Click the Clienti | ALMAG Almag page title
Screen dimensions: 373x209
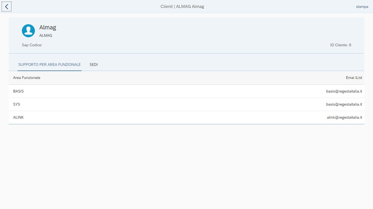182,6
